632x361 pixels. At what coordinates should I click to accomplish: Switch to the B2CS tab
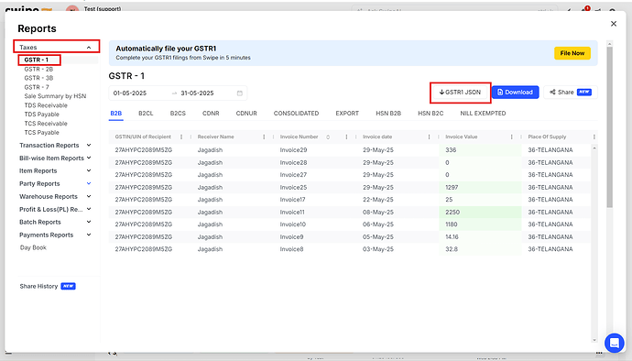click(178, 114)
